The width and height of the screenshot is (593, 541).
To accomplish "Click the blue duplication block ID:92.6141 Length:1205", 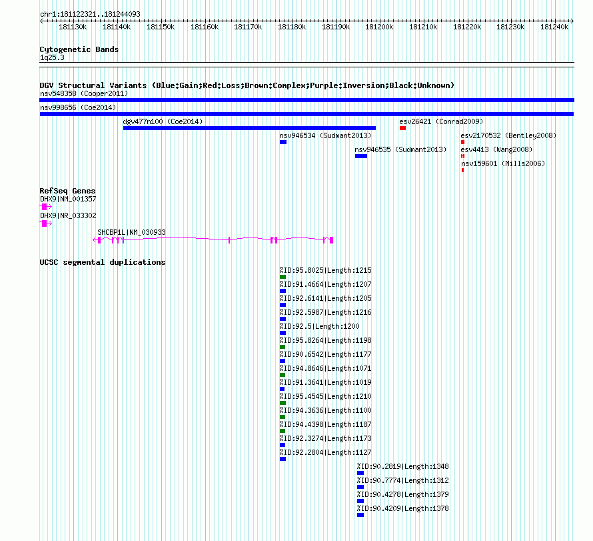I will (283, 305).
